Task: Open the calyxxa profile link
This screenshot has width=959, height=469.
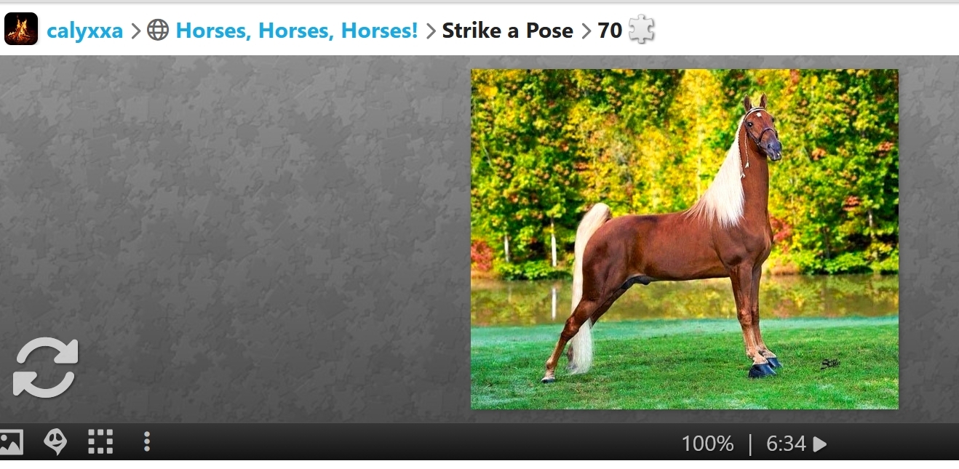Action: [84, 31]
